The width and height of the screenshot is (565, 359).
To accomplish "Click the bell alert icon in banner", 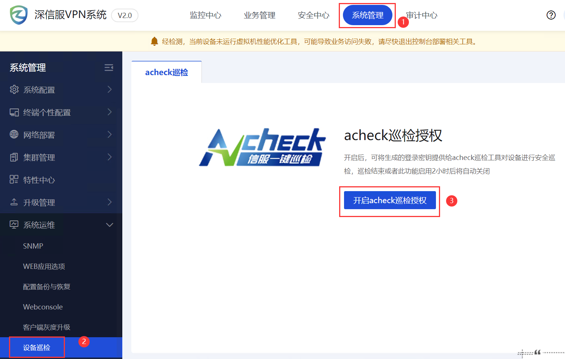I will click(154, 41).
